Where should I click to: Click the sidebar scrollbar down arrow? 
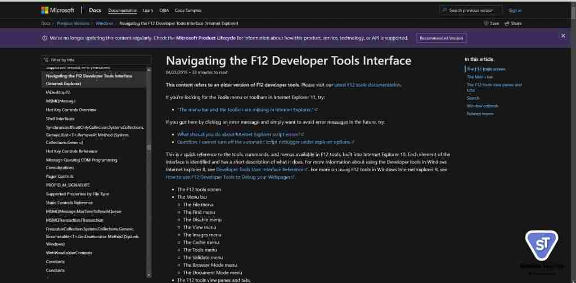pos(148,275)
